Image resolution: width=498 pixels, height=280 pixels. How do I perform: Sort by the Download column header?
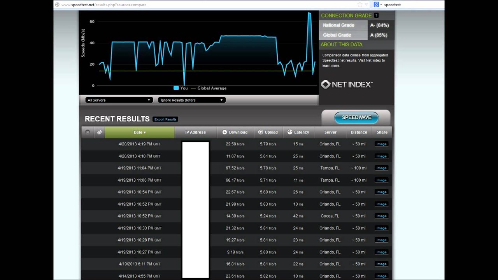[235, 132]
